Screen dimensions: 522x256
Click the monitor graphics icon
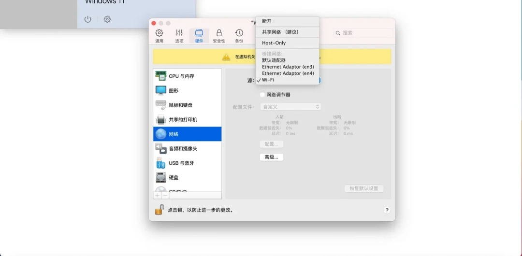161,90
